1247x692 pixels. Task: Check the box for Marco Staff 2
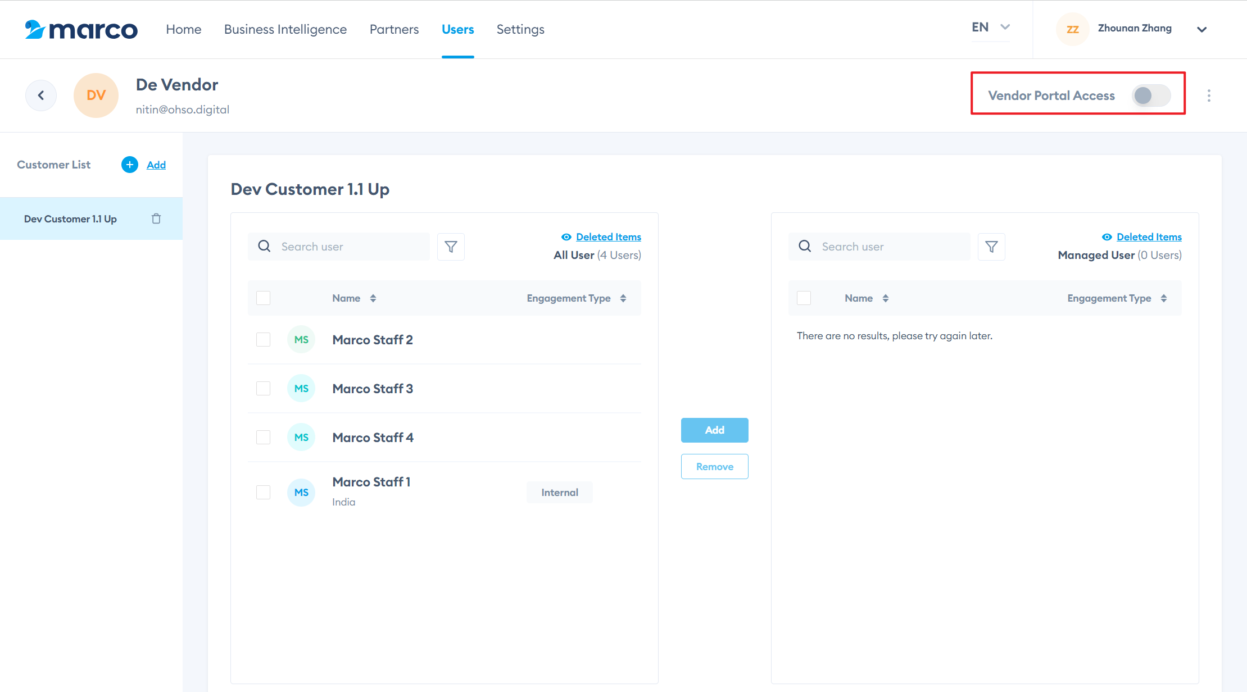pos(263,340)
